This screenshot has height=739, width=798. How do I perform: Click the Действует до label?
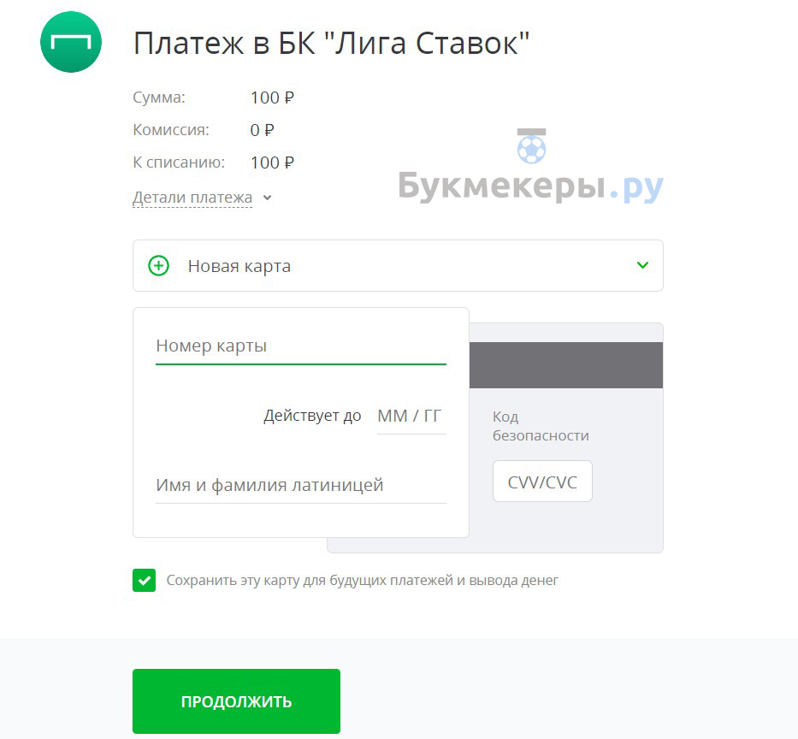coord(312,416)
